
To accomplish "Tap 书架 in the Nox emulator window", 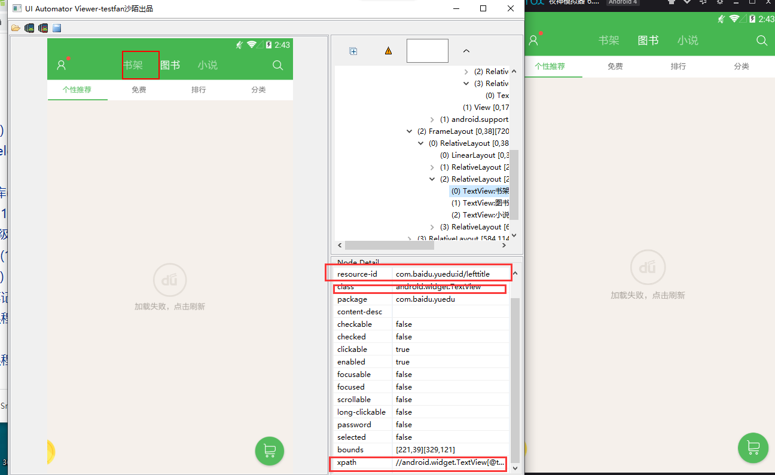I will pyautogui.click(x=609, y=40).
